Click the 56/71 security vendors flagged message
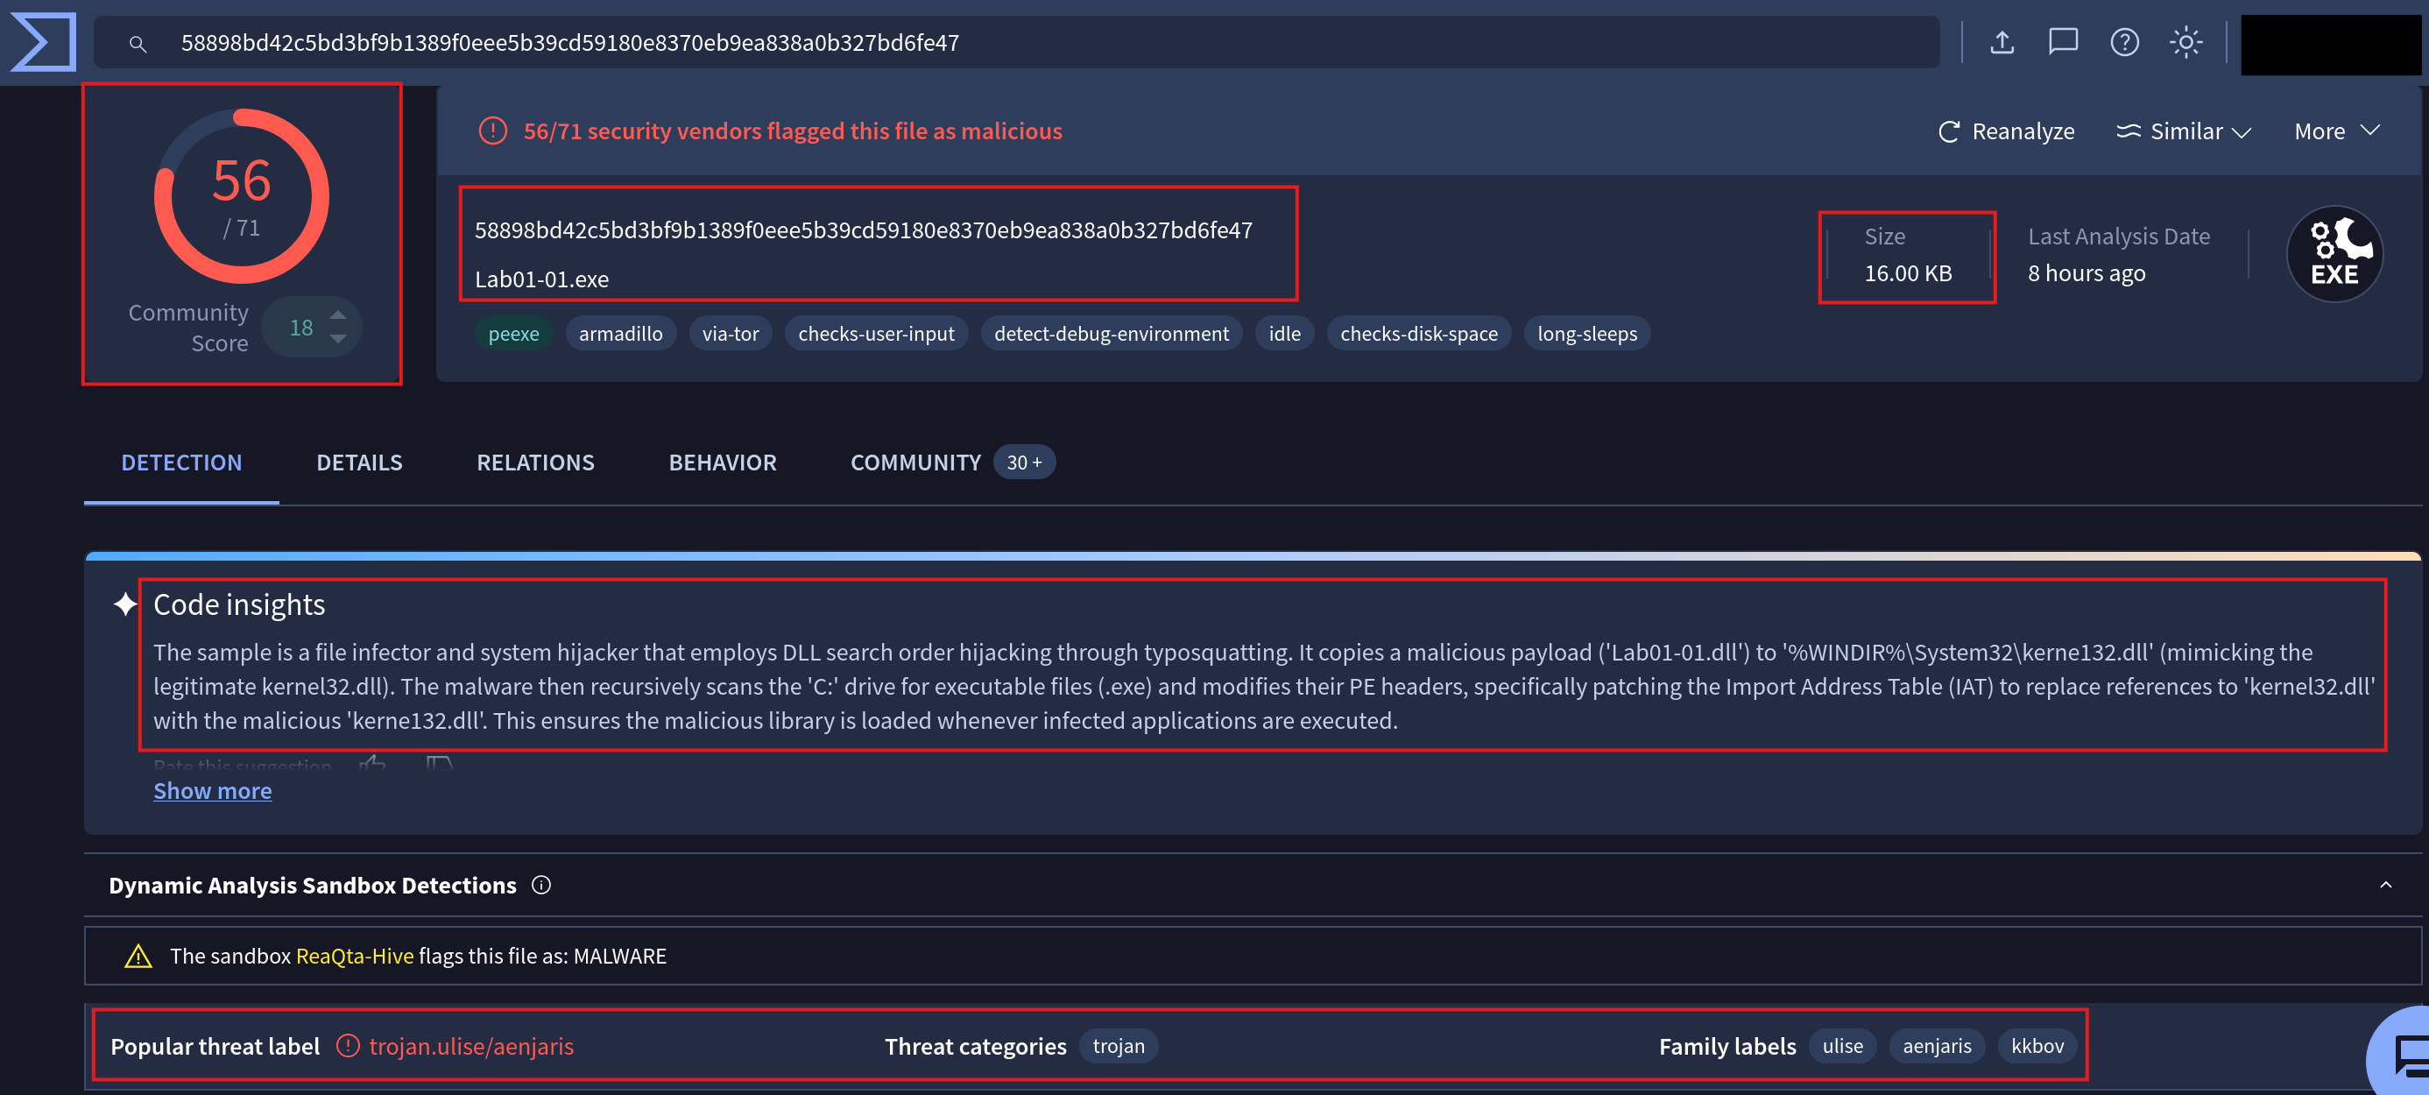 [x=793, y=131]
